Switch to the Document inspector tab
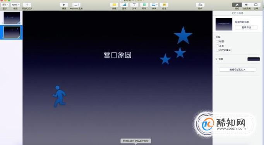The height and width of the screenshot is (145, 264). (x=256, y=5)
